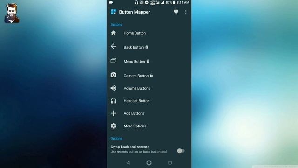298x168 pixels.
Task: Open the three-dot overflow menu
Action: [x=186, y=12]
